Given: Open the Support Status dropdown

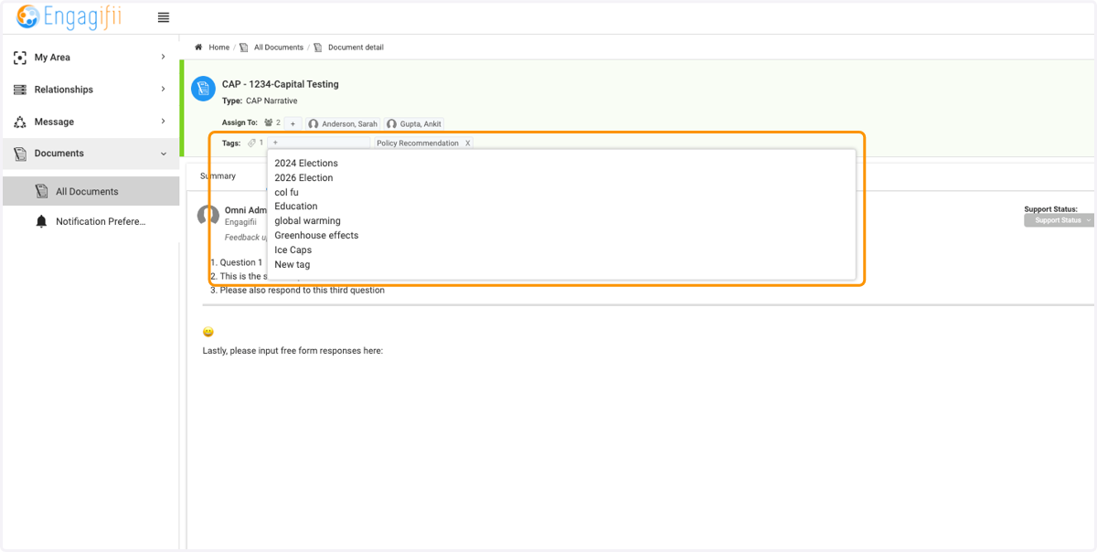Looking at the screenshot, I should tap(1058, 220).
